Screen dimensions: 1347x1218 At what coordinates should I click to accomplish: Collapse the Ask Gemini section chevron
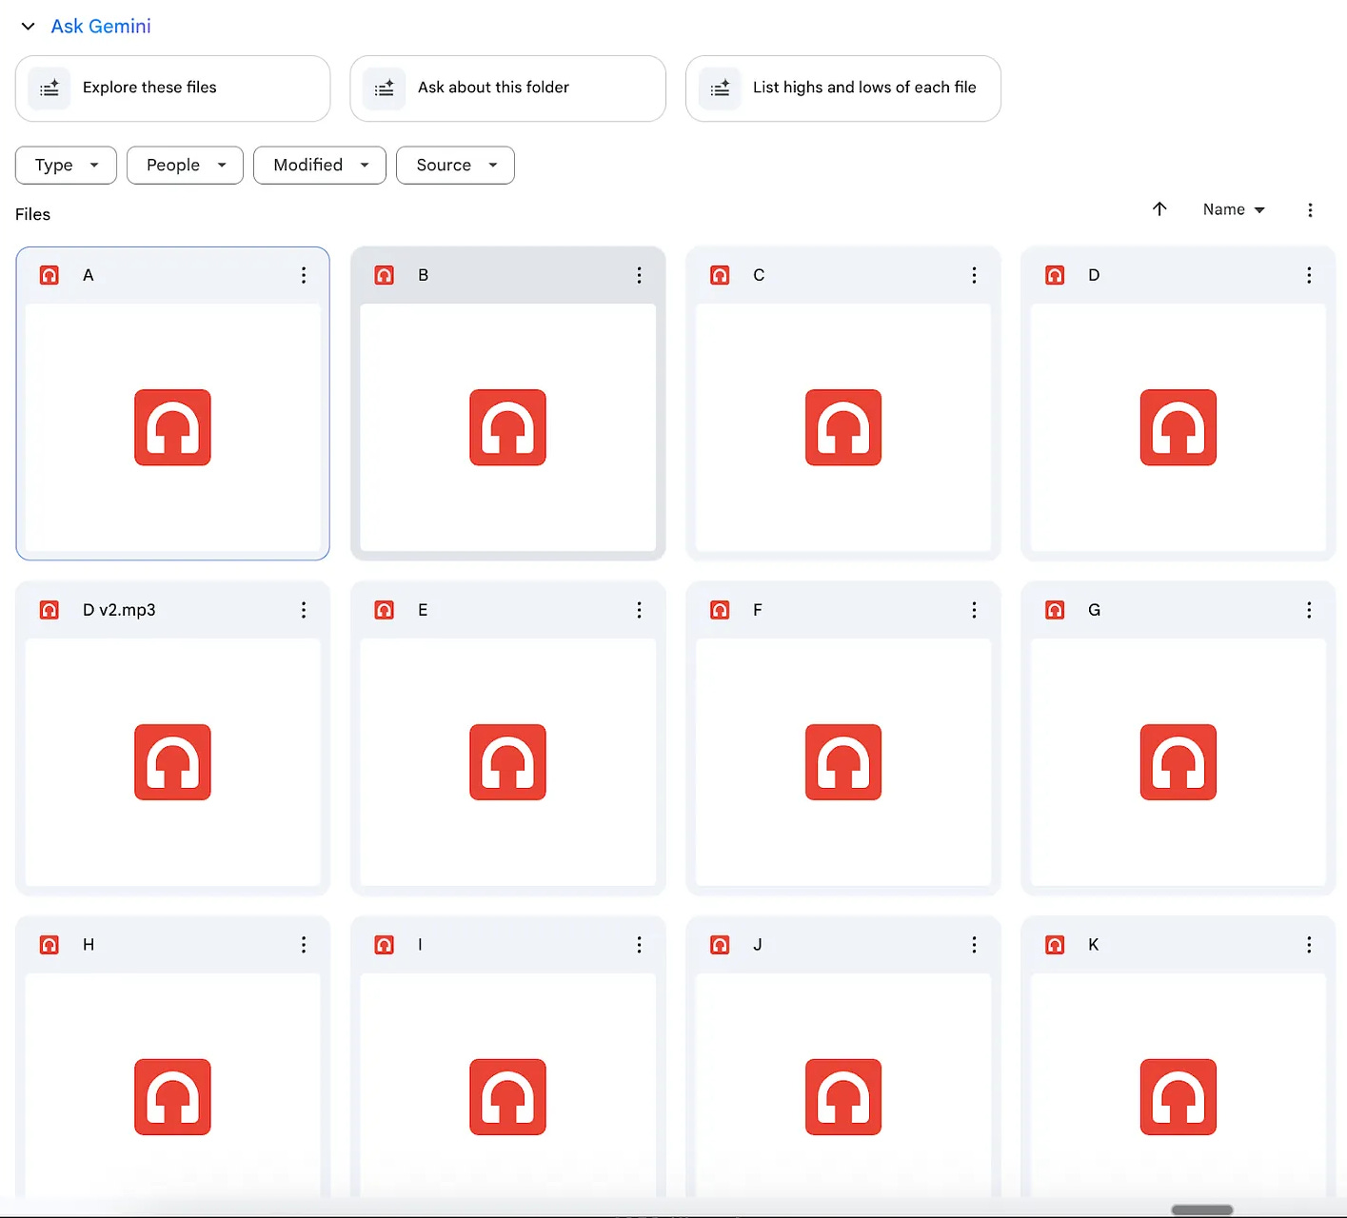coord(28,27)
